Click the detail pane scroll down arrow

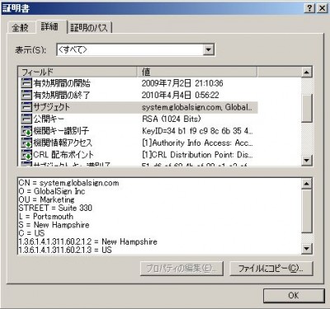(306, 249)
